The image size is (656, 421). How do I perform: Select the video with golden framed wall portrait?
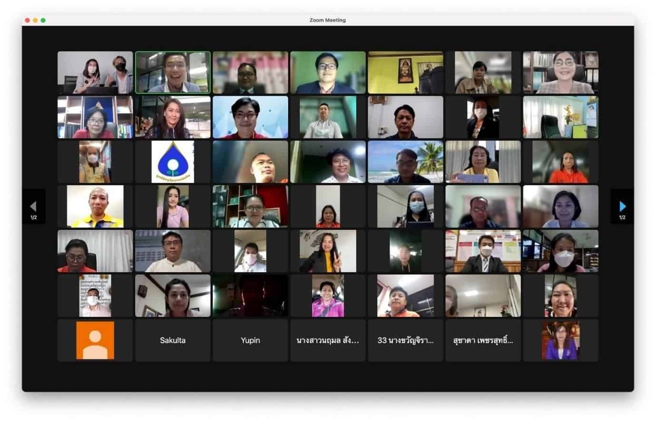405,72
